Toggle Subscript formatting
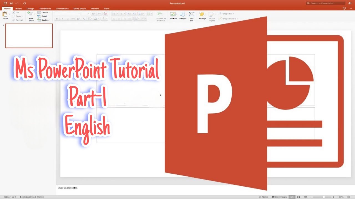 click(84, 19)
